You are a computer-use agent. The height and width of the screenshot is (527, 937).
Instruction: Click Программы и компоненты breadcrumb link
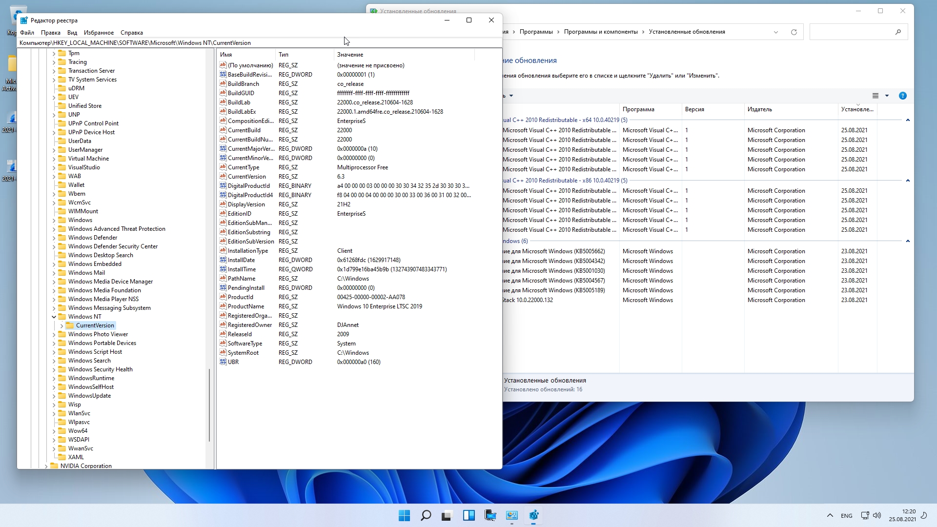click(600, 32)
